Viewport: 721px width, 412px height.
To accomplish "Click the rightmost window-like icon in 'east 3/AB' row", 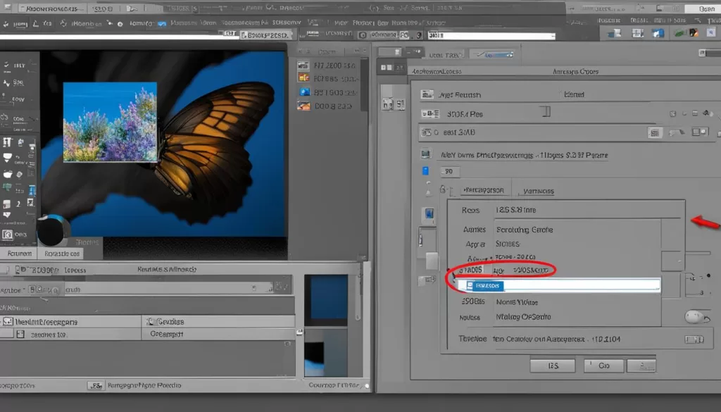I will pos(700,132).
